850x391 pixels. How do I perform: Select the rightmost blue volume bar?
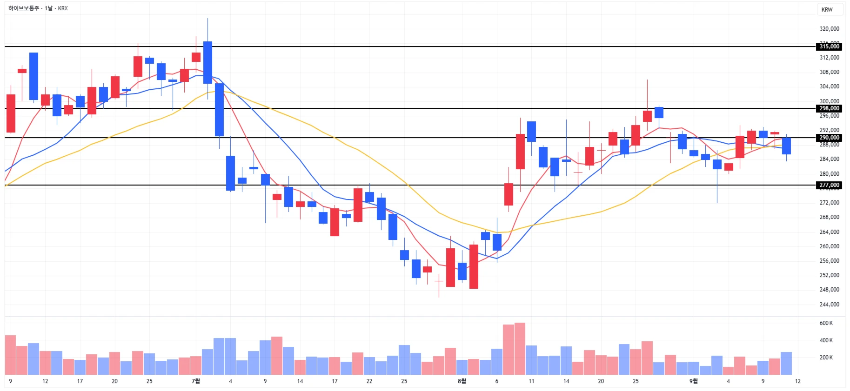[786, 364]
